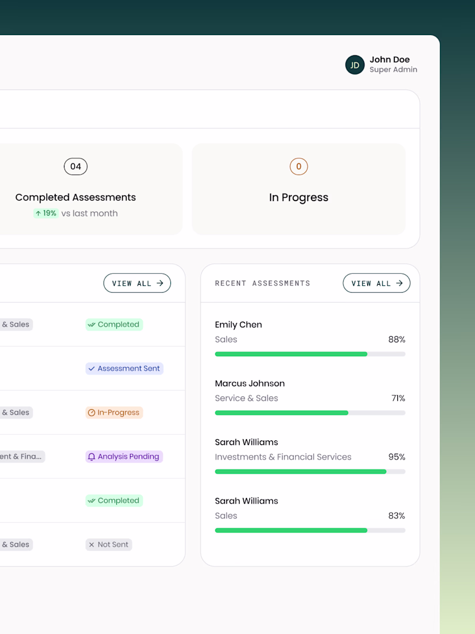Click the up-arrow 19% growth indicator

(x=46, y=213)
